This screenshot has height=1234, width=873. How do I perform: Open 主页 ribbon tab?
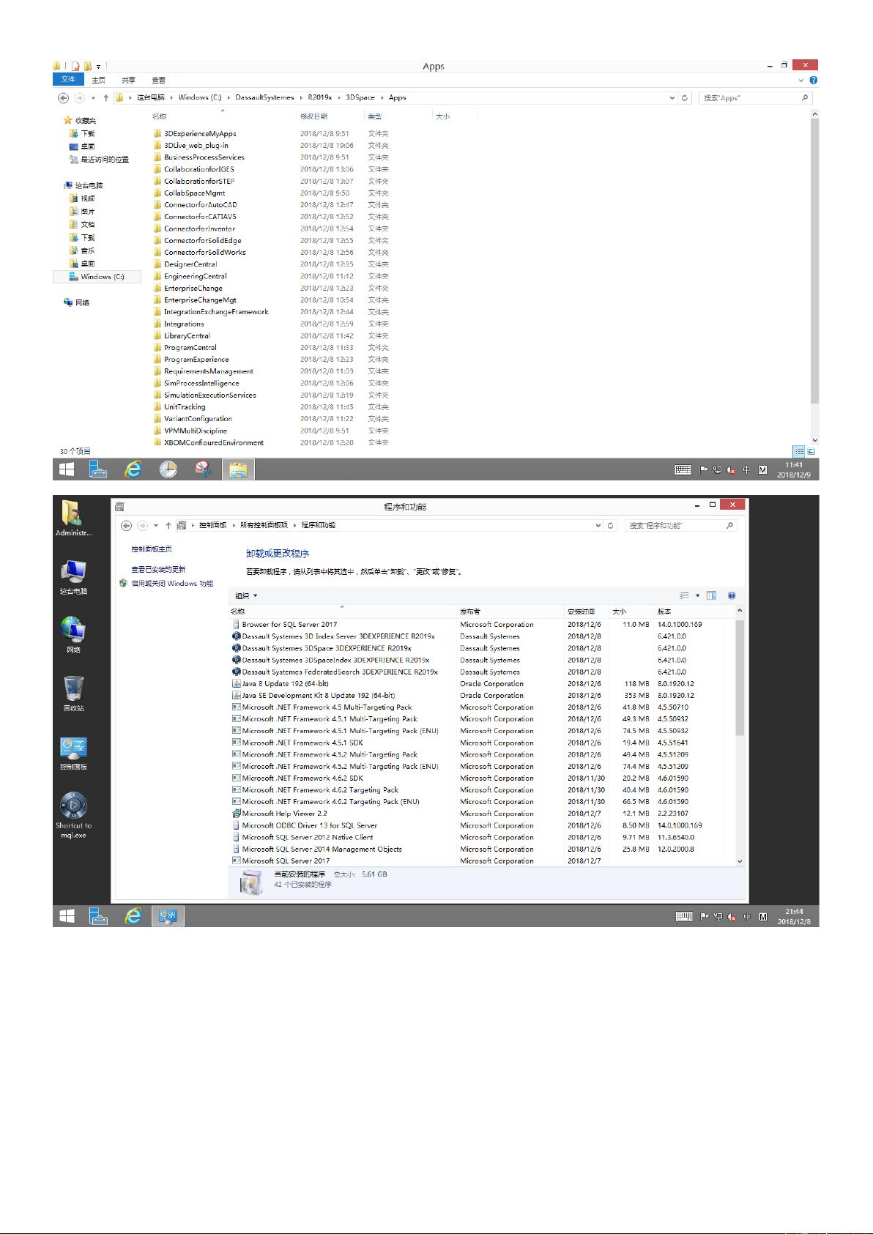pos(98,81)
